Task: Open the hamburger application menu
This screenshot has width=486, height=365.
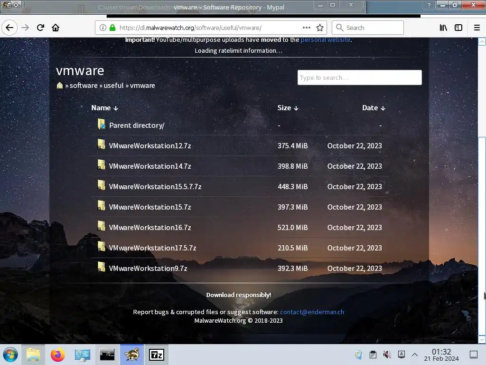Action: pyautogui.click(x=477, y=28)
